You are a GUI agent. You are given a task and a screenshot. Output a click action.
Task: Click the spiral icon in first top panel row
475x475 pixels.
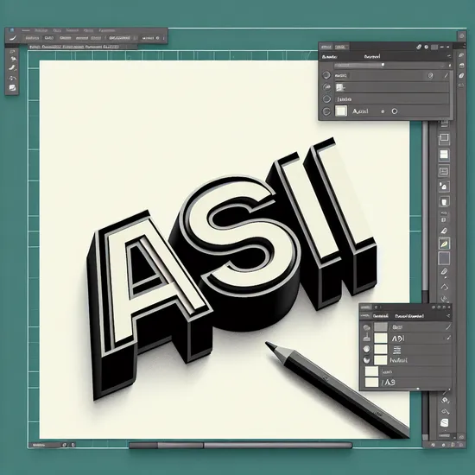[x=430, y=76]
